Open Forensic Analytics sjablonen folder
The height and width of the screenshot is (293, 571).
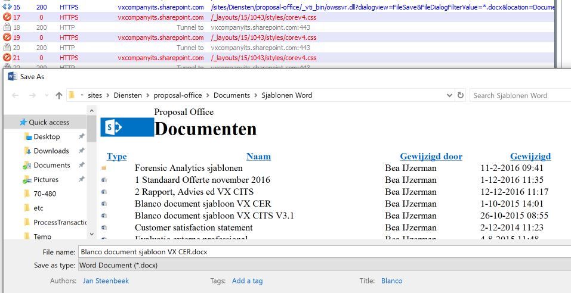click(189, 168)
